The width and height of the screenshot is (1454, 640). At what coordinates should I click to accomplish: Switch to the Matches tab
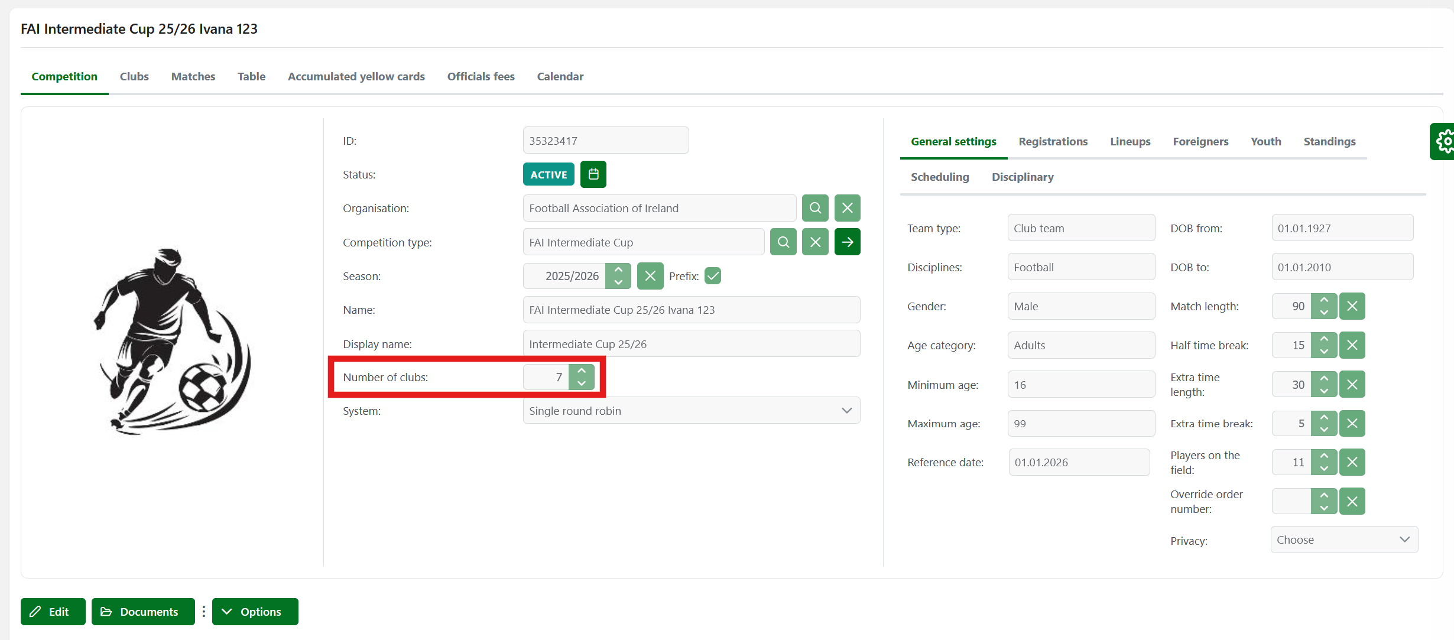coord(193,76)
